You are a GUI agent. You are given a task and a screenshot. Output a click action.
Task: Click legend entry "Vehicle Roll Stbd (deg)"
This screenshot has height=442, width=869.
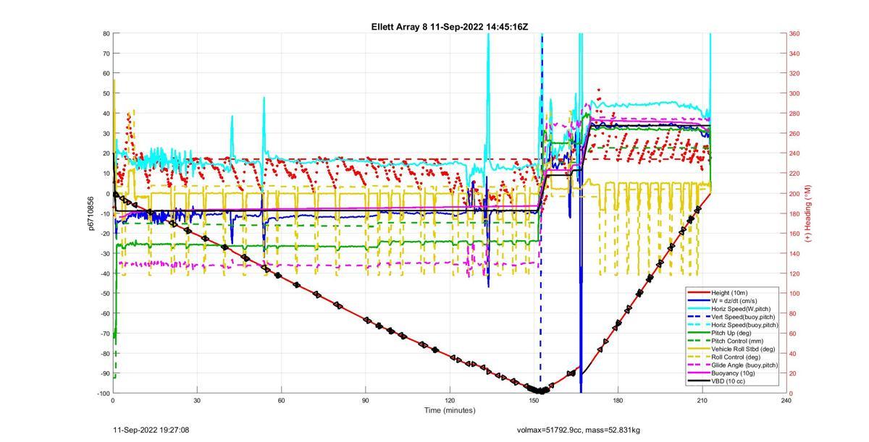744,349
